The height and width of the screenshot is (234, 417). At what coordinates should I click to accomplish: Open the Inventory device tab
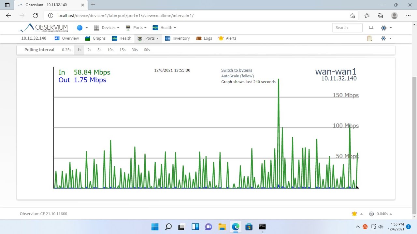pyautogui.click(x=177, y=38)
